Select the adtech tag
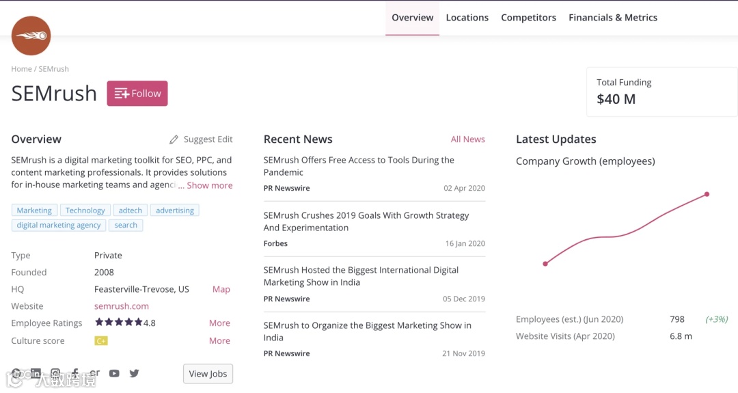Screen dimensions: 738x393 point(131,211)
